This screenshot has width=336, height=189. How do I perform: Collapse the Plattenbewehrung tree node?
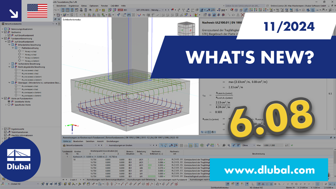point(13,48)
